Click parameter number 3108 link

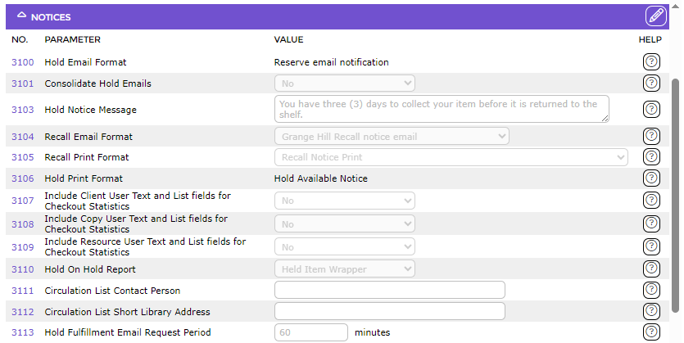23,224
